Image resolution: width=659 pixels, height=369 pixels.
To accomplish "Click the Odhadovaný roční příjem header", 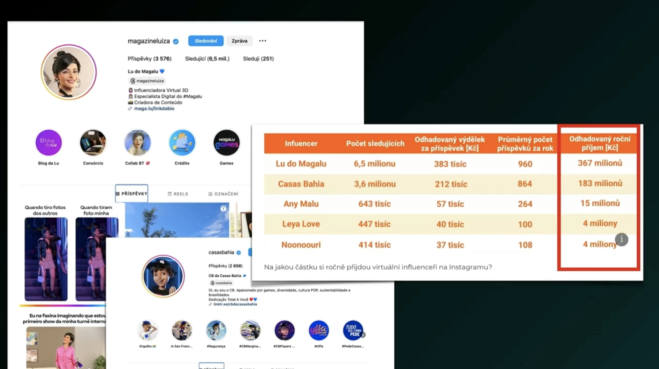I will click(600, 143).
